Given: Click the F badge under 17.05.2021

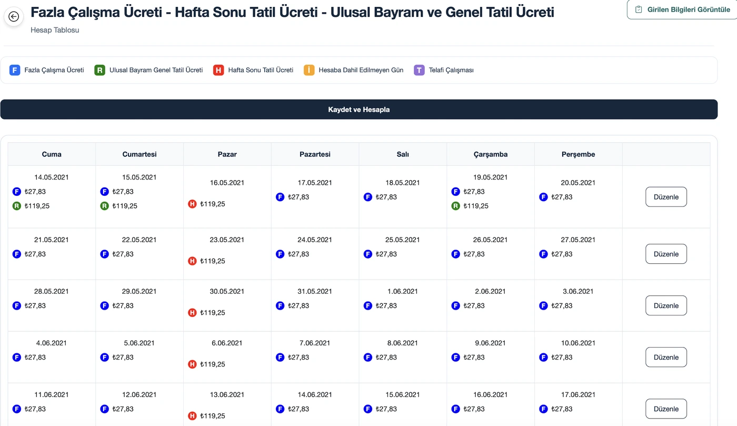Looking at the screenshot, I should click(x=280, y=197).
